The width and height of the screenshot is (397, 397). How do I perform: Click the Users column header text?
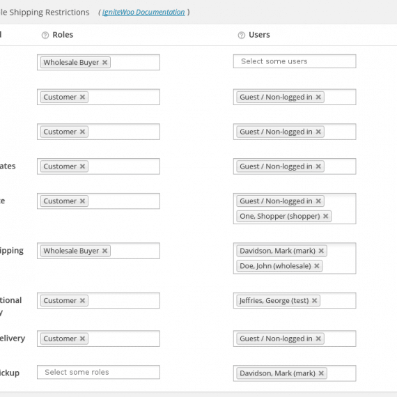pyautogui.click(x=259, y=35)
